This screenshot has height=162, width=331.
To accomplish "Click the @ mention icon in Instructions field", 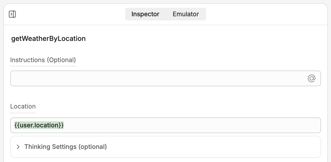I will 311,78.
